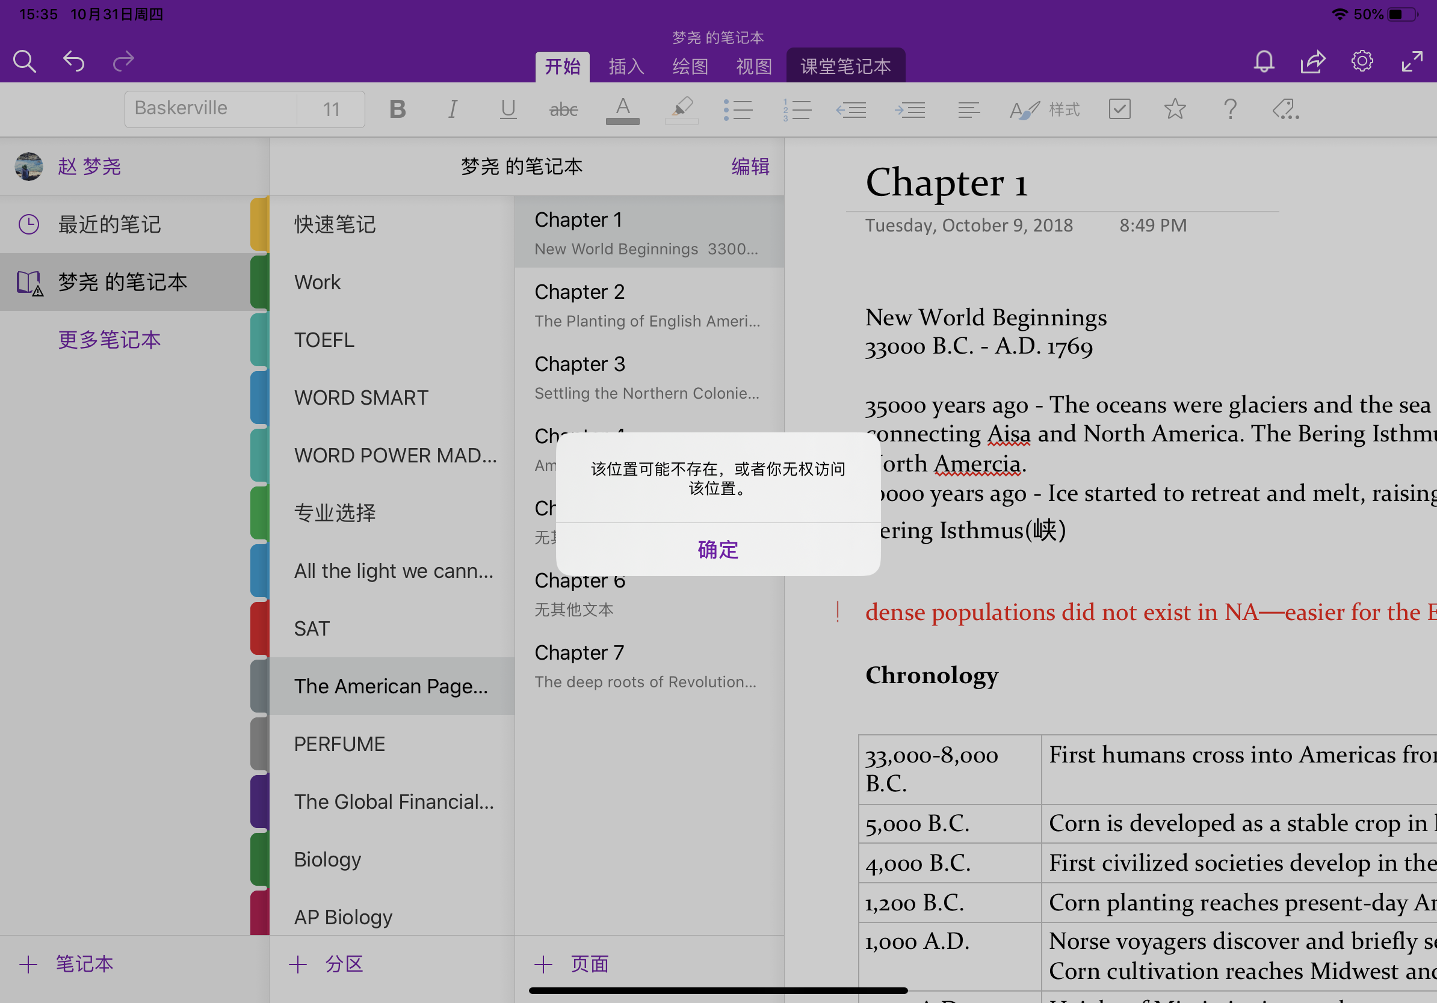Click the Bold formatting icon
Image resolution: width=1437 pixels, height=1003 pixels.
pos(398,107)
